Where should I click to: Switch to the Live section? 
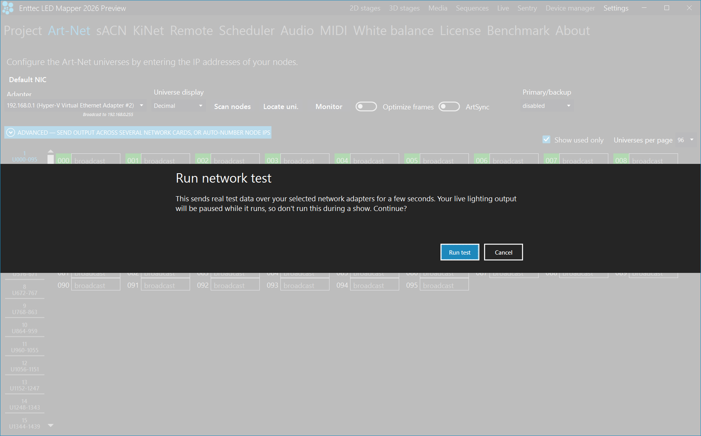point(503,8)
